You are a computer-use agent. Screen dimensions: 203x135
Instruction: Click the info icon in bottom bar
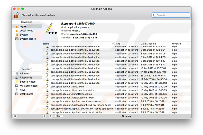click(x=51, y=116)
